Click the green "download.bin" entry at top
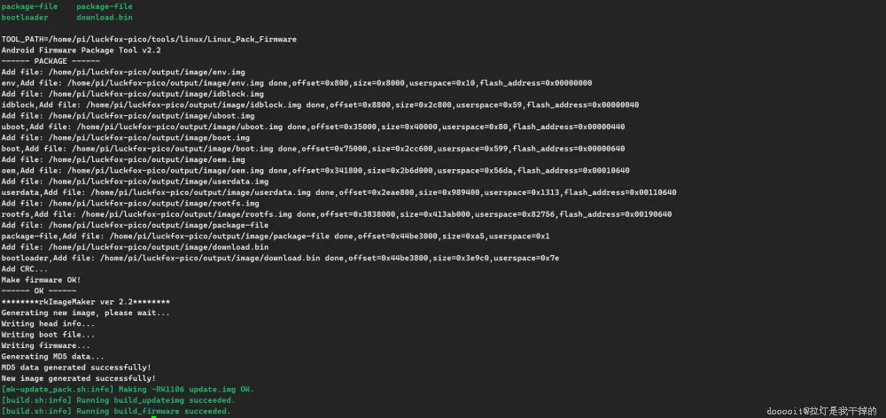The height and width of the screenshot is (418, 886). coord(104,17)
